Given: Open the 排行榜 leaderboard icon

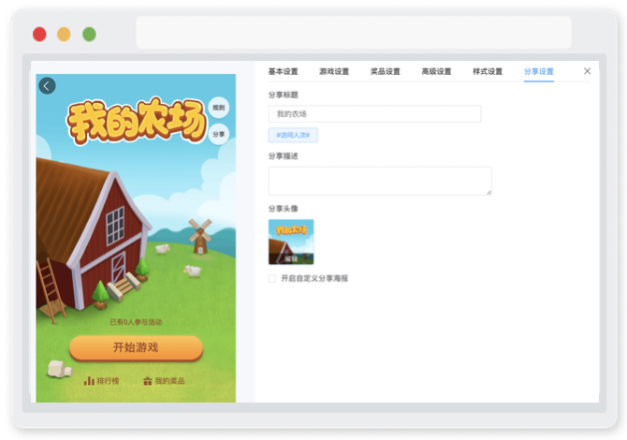Looking at the screenshot, I should tap(89, 381).
